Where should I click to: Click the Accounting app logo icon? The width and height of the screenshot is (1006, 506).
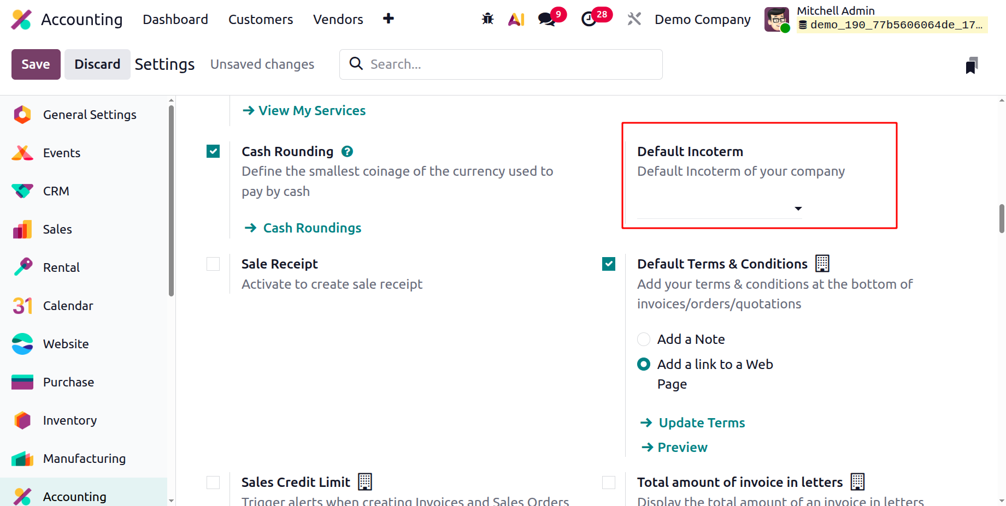[x=21, y=20]
